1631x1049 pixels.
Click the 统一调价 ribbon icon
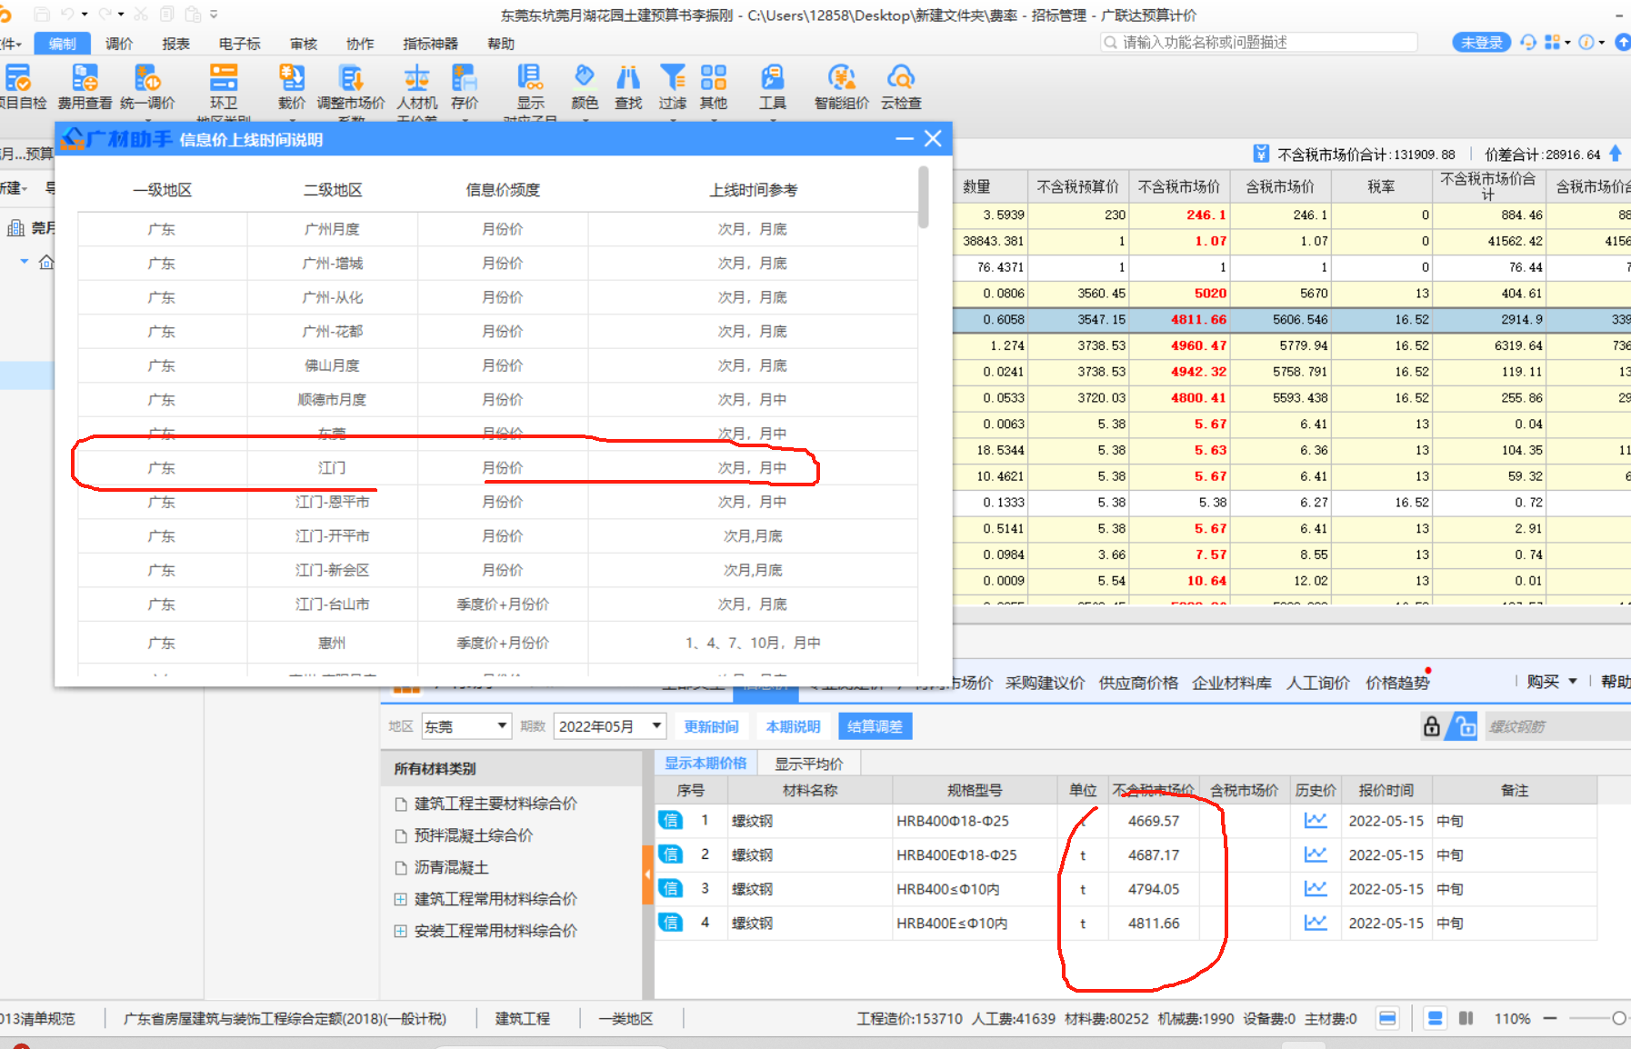pos(147,86)
